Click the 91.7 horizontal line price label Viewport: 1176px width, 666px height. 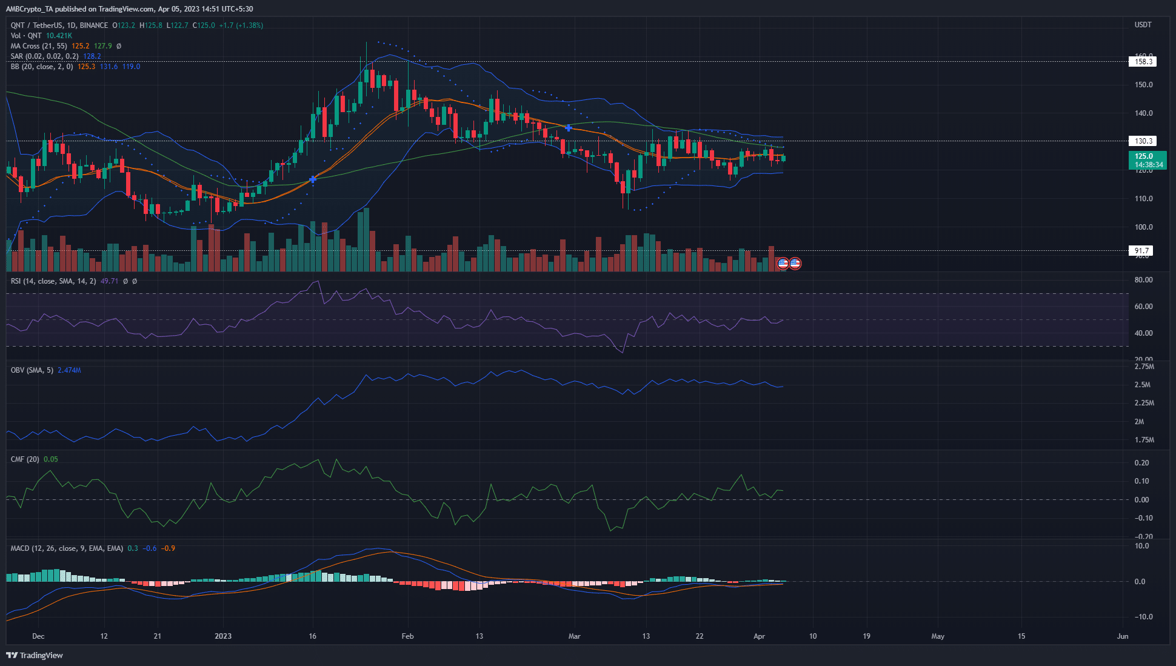[1141, 250]
